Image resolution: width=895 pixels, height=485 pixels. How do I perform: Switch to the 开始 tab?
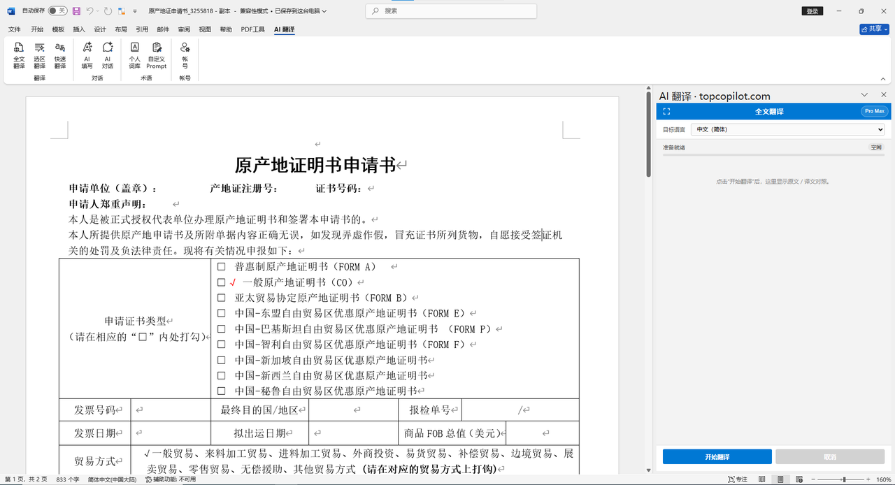tap(37, 29)
